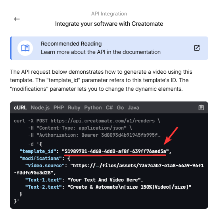Open the external link icon in Recommended Reading
217x216 pixels.
(x=196, y=48)
